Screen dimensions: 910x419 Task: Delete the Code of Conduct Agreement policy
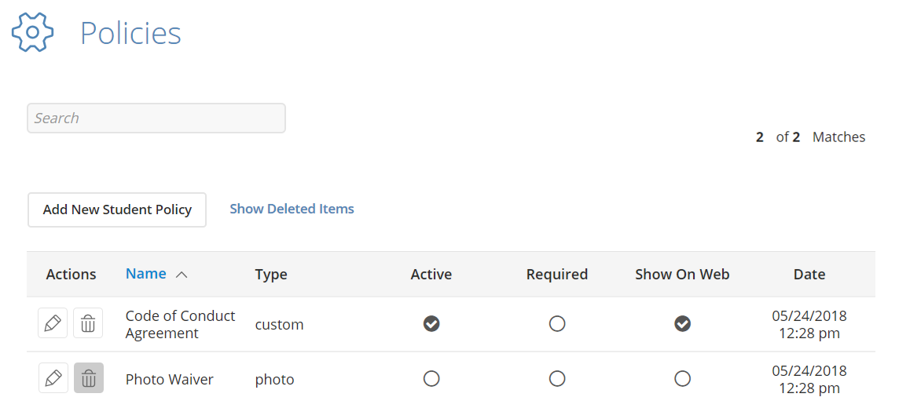[88, 323]
